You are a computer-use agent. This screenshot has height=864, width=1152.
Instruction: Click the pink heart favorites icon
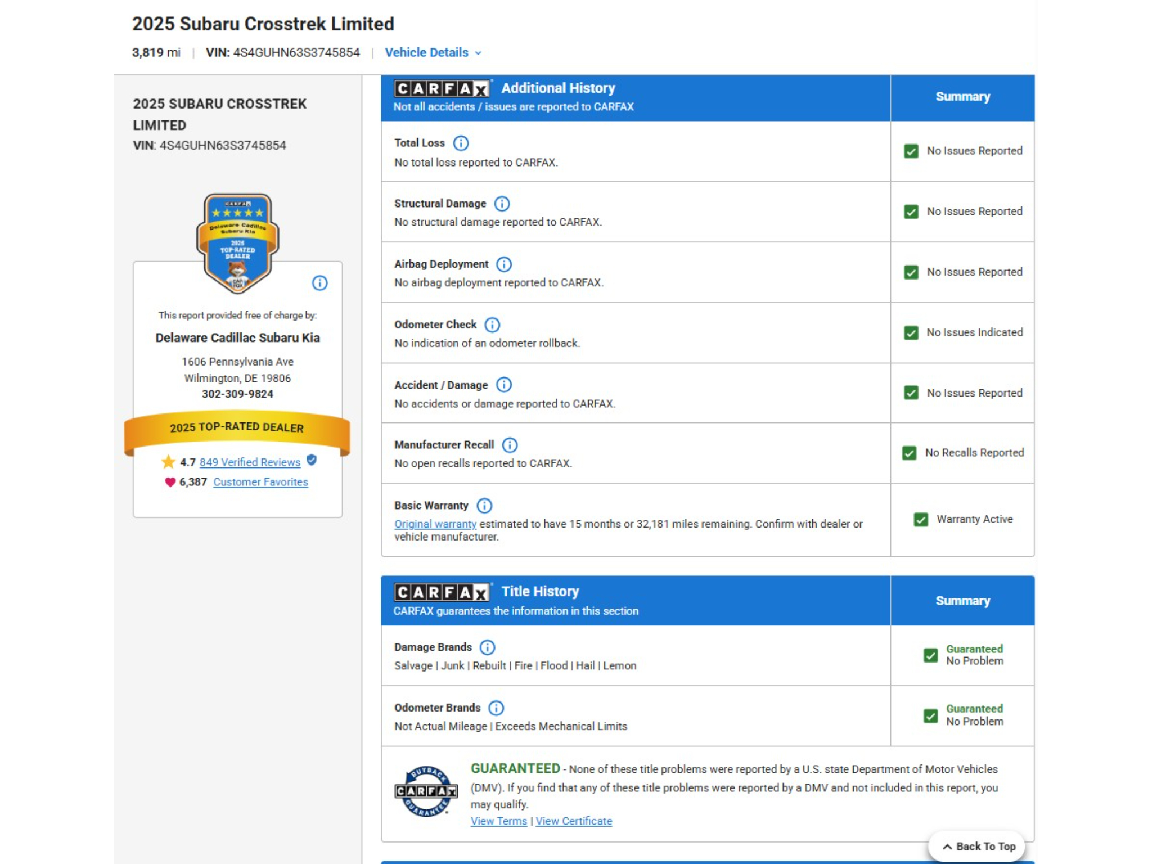[170, 482]
